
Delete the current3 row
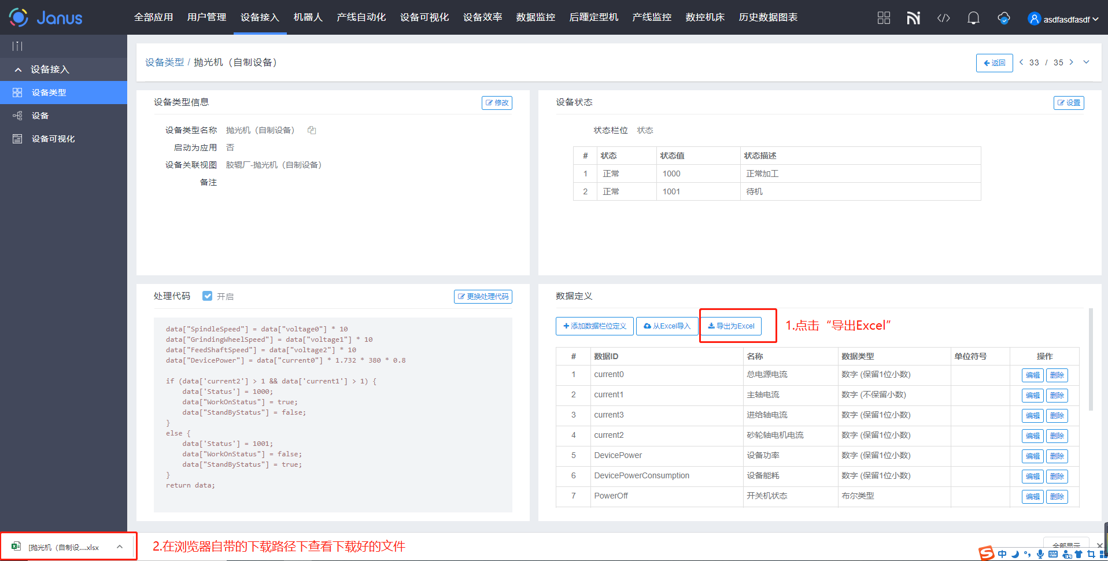(1057, 415)
